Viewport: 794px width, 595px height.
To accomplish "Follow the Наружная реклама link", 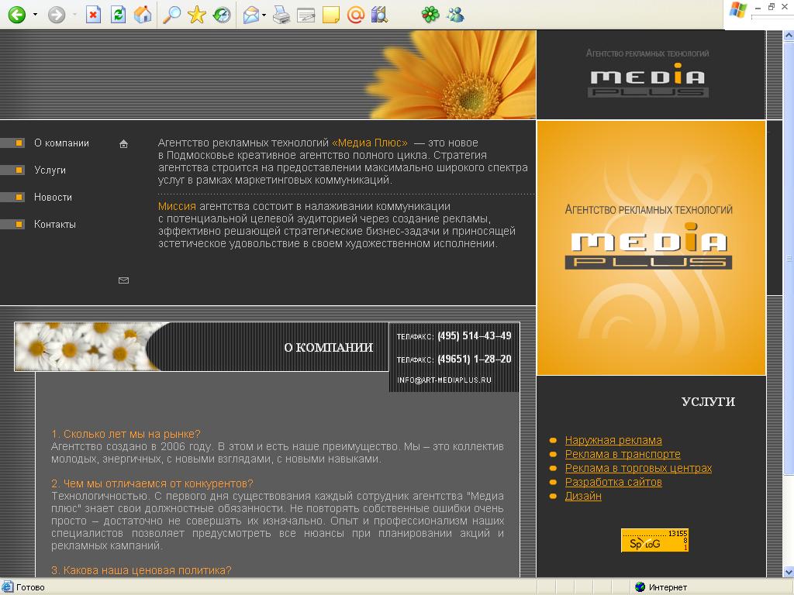I will tap(613, 440).
